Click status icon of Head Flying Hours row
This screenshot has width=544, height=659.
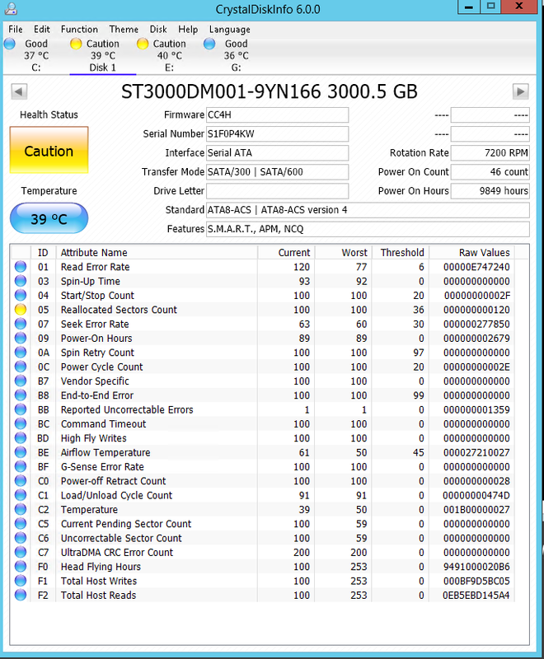[20, 567]
